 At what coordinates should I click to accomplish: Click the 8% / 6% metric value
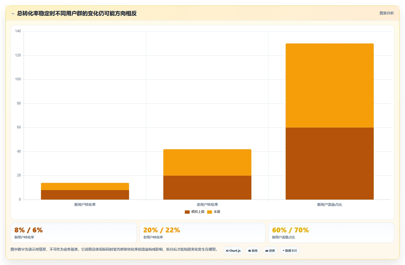pos(29,230)
